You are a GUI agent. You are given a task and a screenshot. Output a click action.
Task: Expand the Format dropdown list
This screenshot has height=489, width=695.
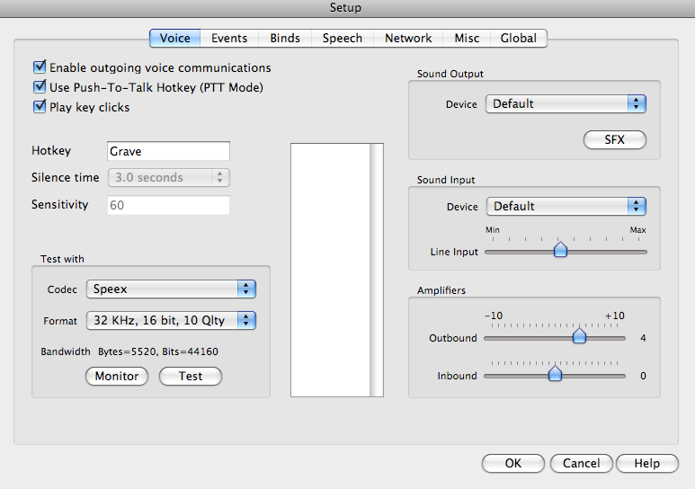coord(171,320)
